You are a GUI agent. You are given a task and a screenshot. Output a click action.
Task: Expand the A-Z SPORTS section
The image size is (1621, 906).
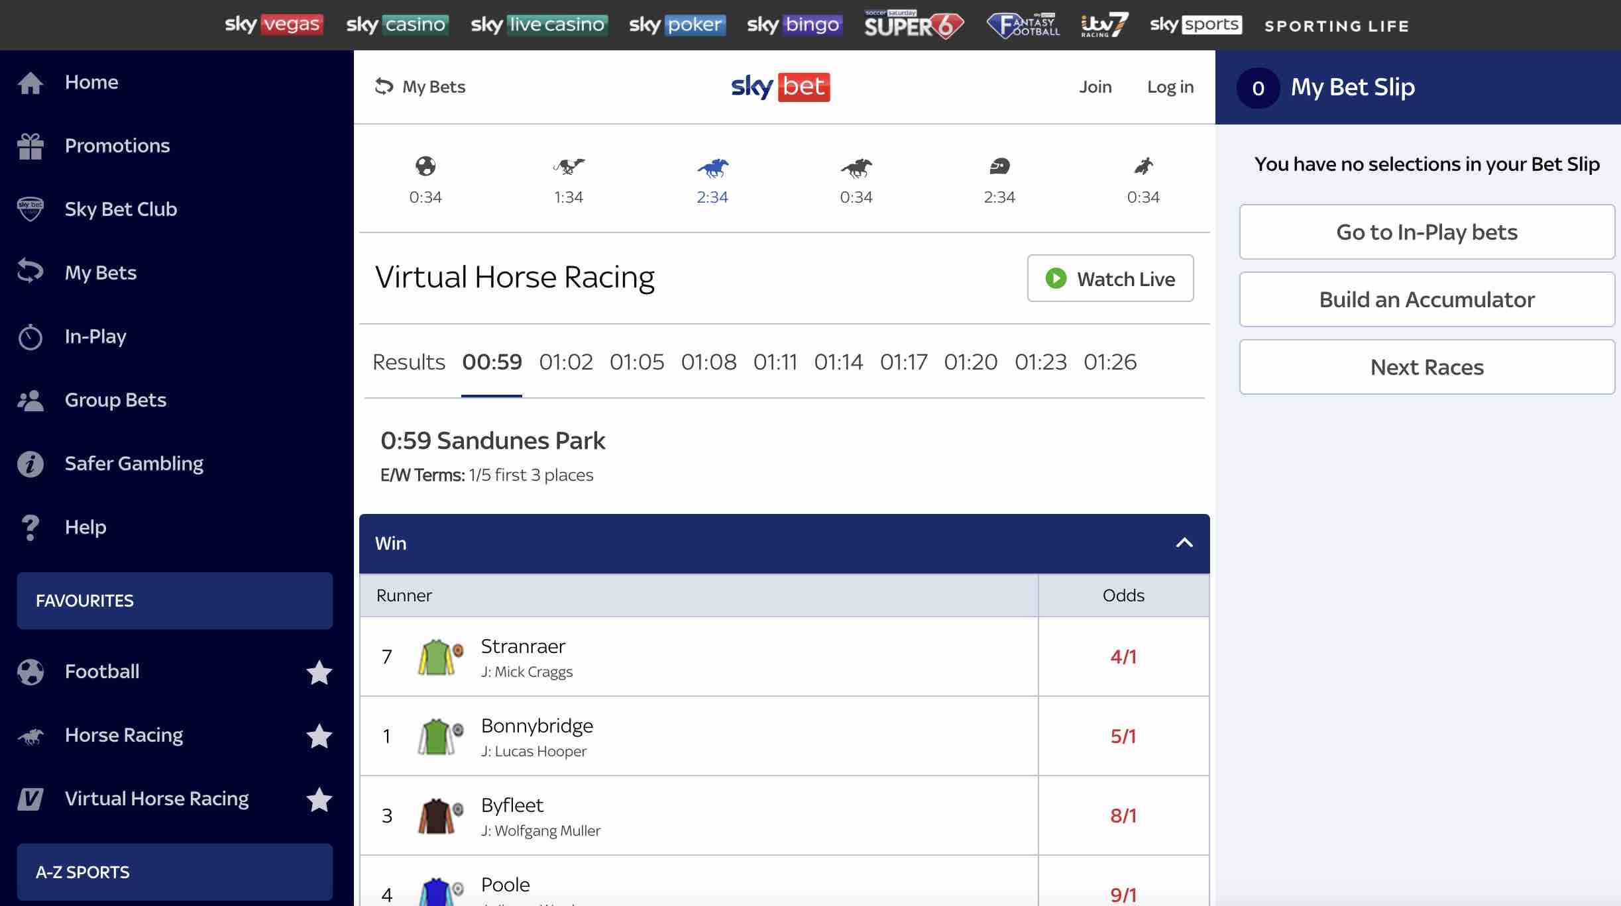(175, 872)
